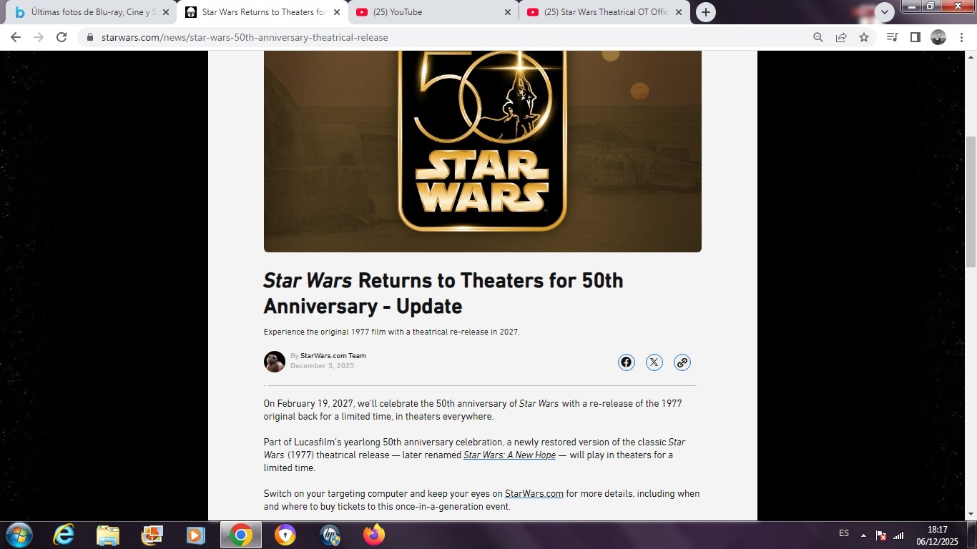Open the media controls icon in toolbar
977x549 pixels.
click(892, 37)
